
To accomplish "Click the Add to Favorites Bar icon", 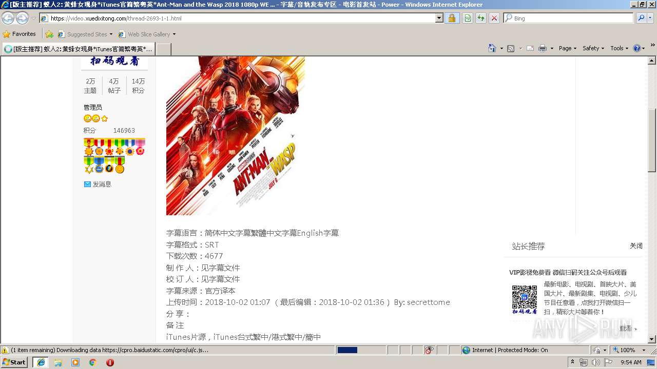I will click(49, 34).
